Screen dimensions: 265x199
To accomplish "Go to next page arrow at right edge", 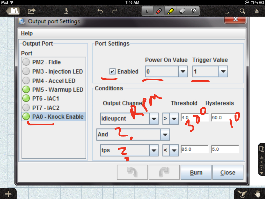I will [x=261, y=173].
